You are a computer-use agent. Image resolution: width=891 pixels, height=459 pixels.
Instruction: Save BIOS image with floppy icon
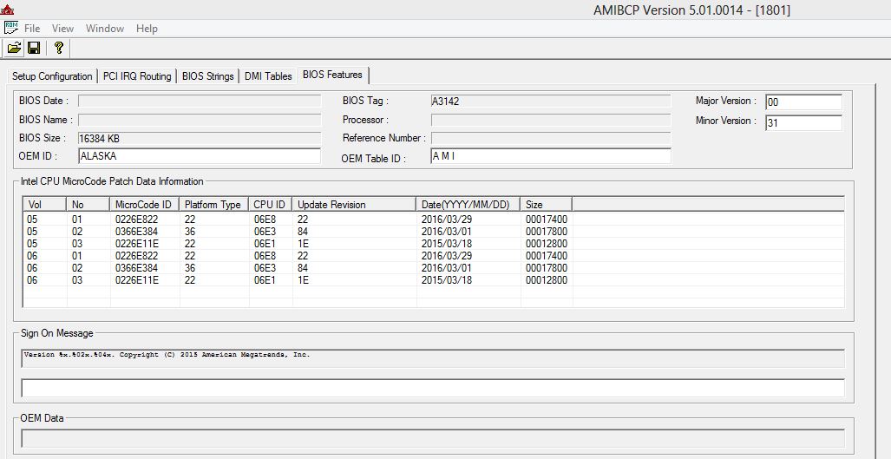pyautogui.click(x=34, y=49)
